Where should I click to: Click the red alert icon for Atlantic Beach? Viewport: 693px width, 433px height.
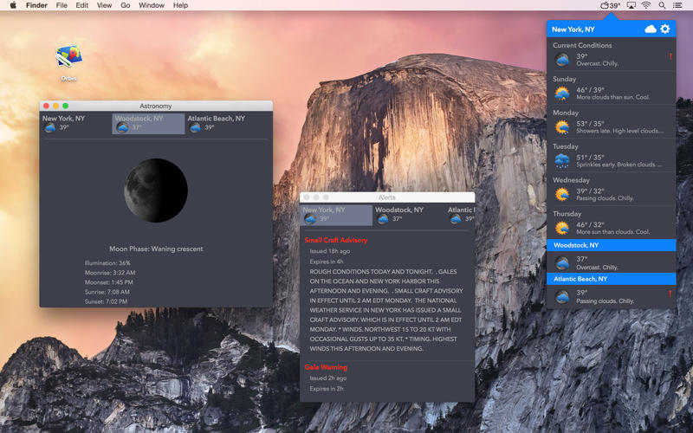670,295
